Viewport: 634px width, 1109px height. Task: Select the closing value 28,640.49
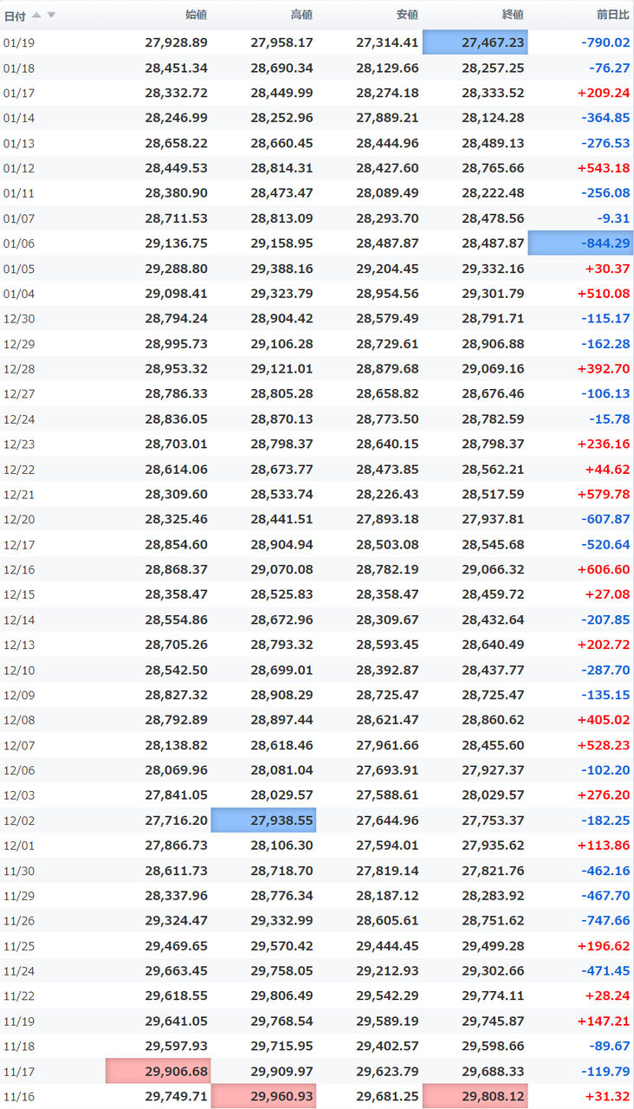(x=493, y=645)
